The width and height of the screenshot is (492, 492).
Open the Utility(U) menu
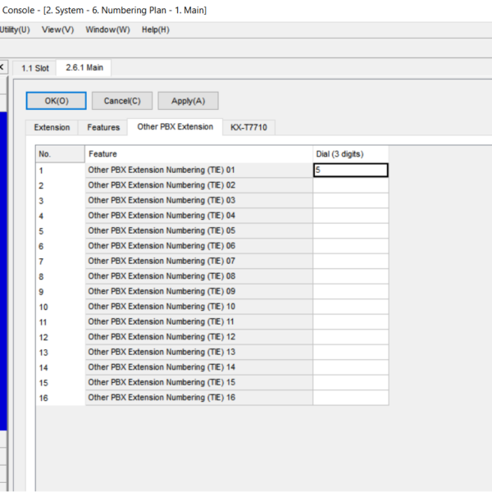point(14,30)
